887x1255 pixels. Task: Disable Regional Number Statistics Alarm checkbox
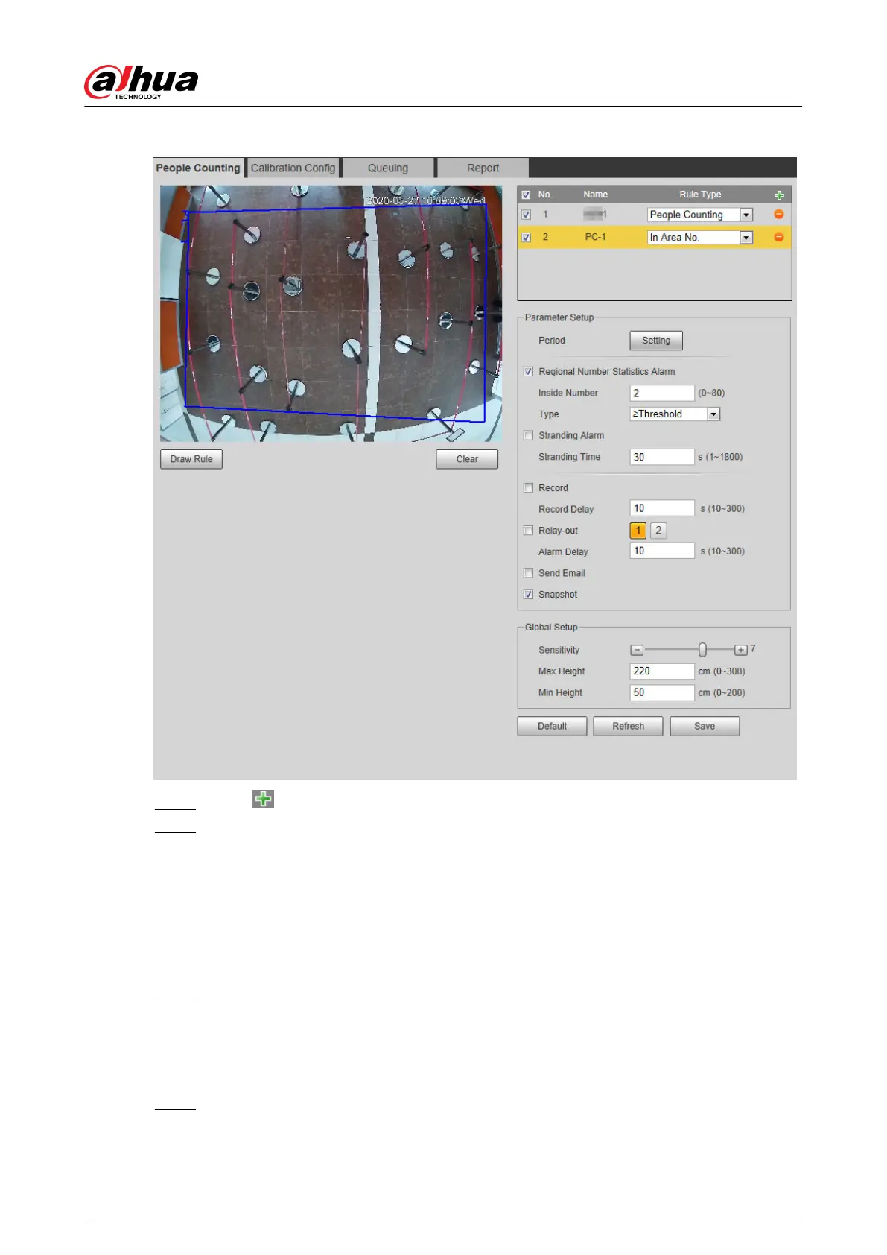529,371
